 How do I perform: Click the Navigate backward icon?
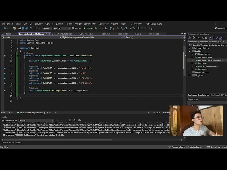5,28
